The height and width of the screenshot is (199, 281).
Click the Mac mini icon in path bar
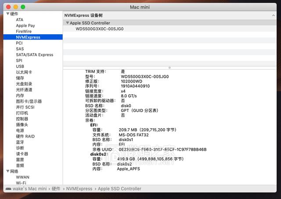pyautogui.click(x=8, y=189)
